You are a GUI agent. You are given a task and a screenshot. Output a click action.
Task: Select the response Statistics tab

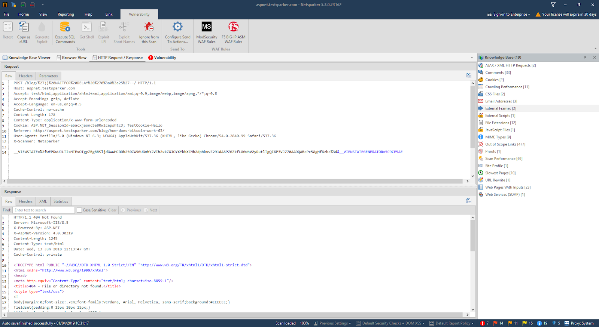pos(61,201)
